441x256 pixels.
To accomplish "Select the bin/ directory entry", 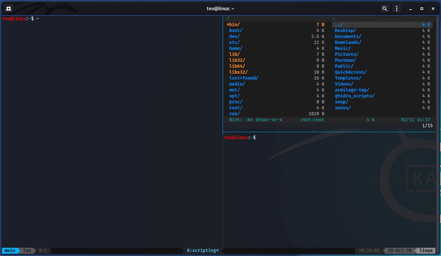I will click(276, 25).
